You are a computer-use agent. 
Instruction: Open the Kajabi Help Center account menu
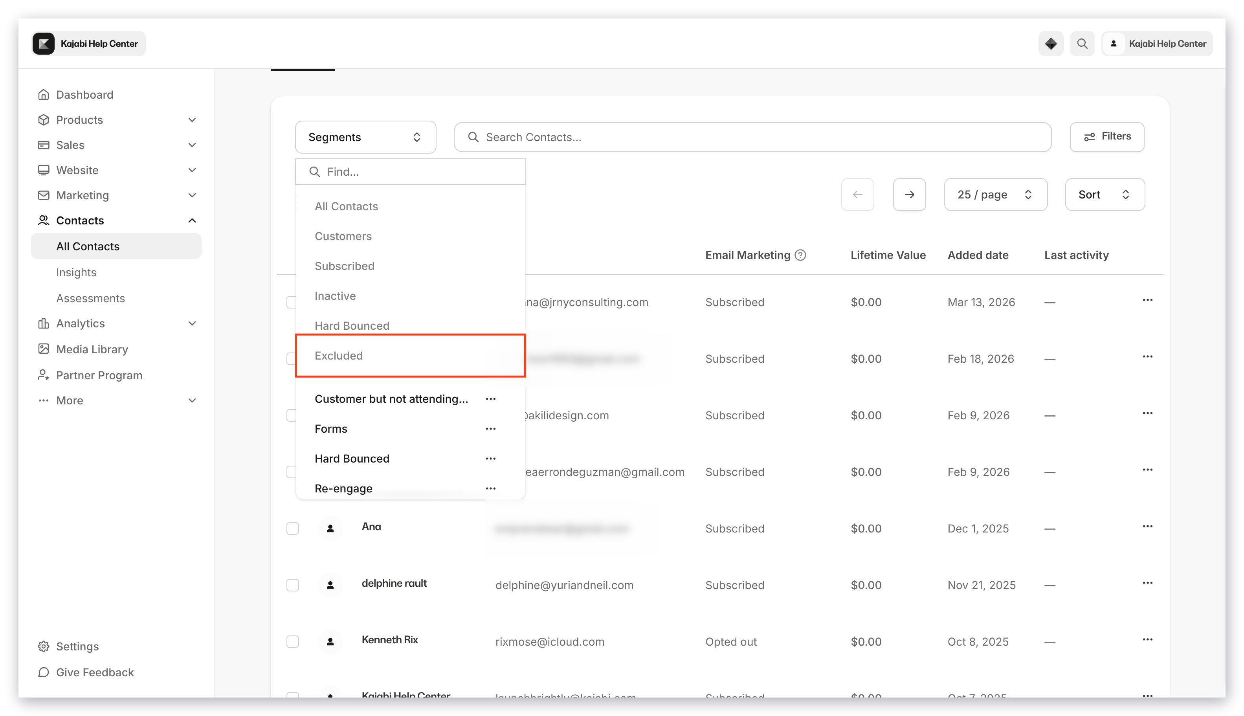(1157, 44)
